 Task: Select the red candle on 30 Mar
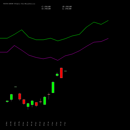tap(20, 96)
